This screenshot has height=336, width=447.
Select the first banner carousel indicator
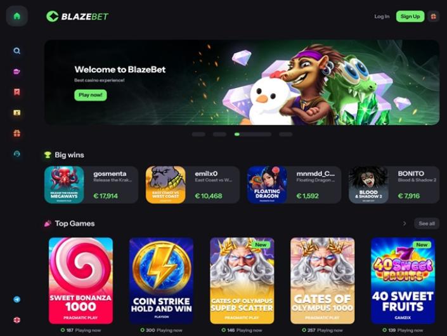click(198, 134)
